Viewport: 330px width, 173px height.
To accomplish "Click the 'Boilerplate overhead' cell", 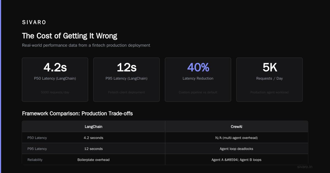I will (94, 160).
